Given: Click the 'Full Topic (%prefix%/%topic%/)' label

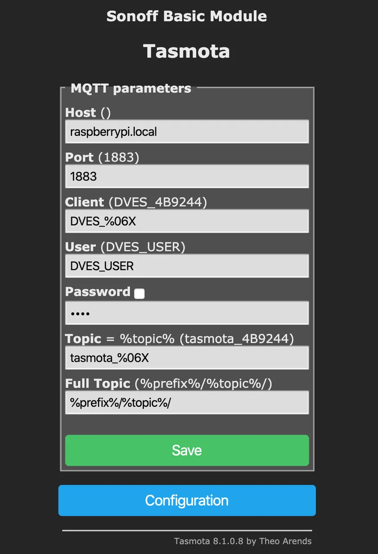Looking at the screenshot, I should coord(169,383).
